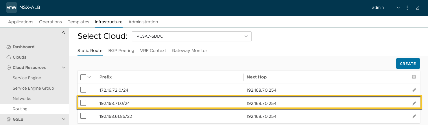Click the Cloud Resources icon
This screenshot has width=428, height=125.
tap(9, 68)
